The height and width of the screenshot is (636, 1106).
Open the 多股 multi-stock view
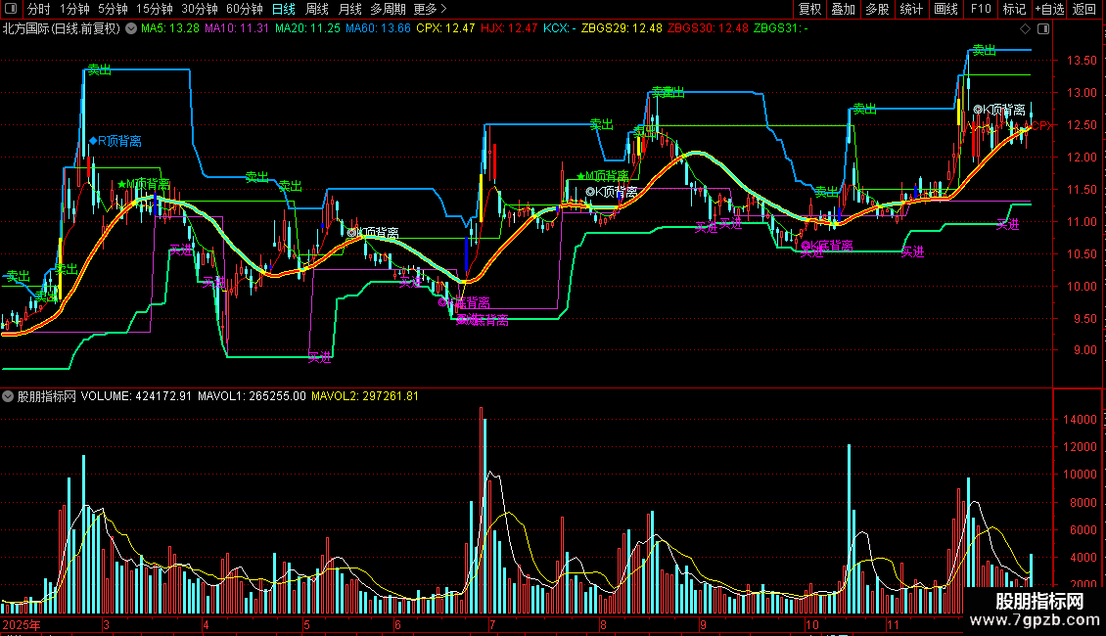point(877,9)
